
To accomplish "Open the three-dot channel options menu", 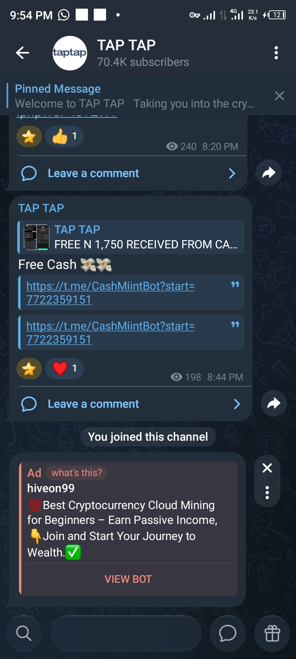I will (276, 53).
